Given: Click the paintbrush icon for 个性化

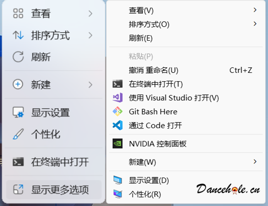Looking at the screenshot, I should [18, 134].
